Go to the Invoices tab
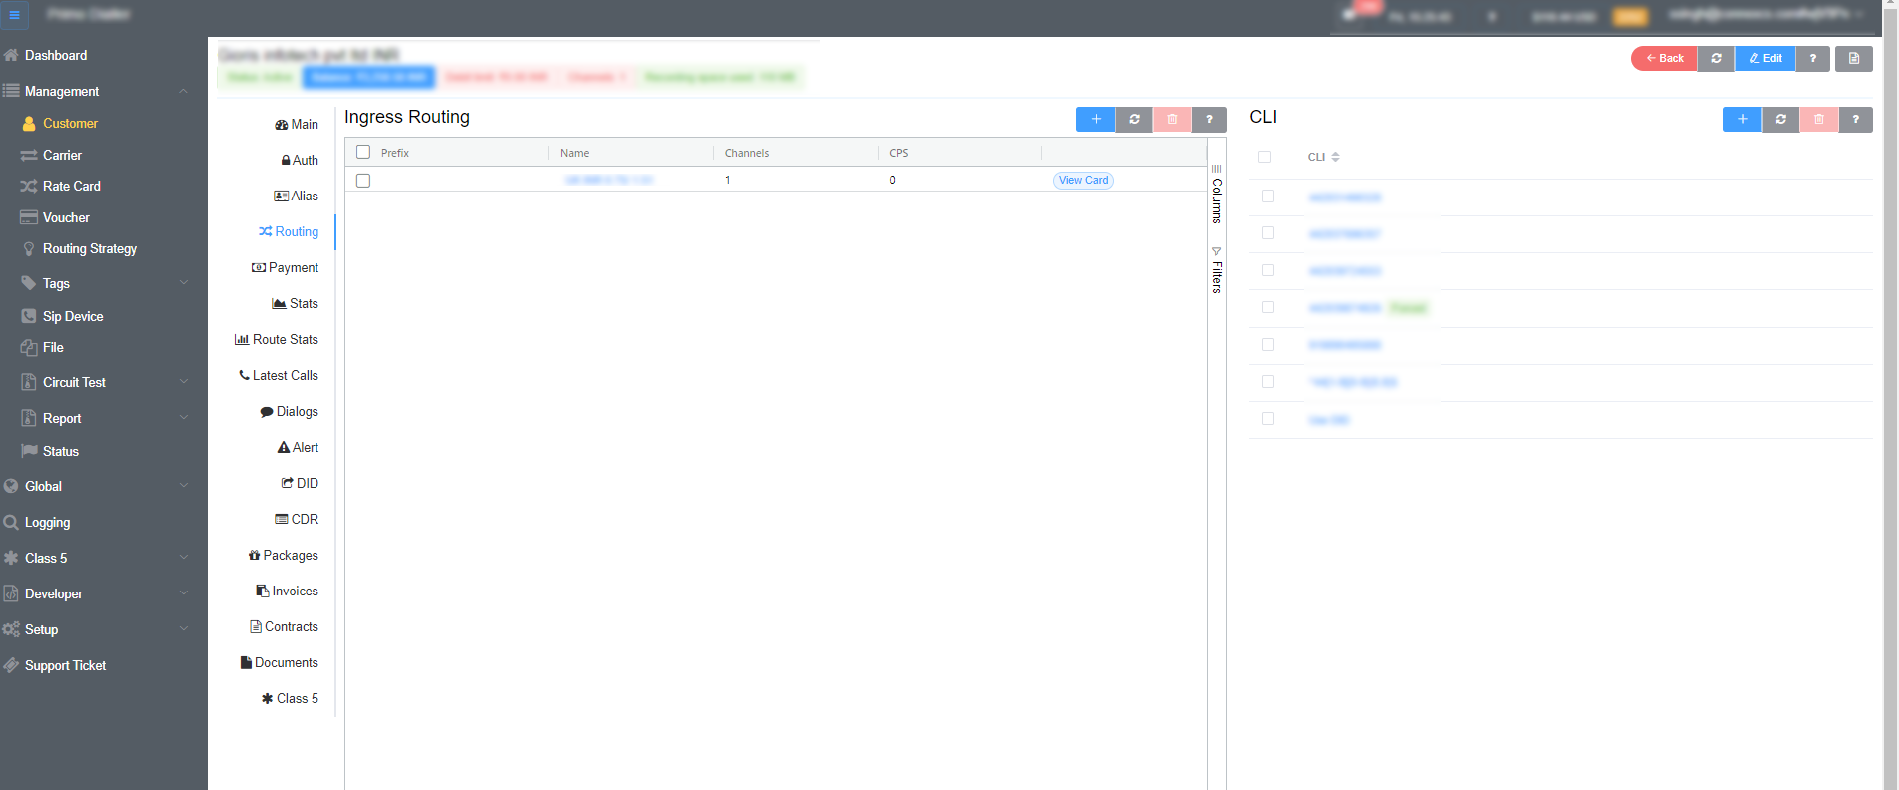The width and height of the screenshot is (1899, 790). pyautogui.click(x=288, y=591)
